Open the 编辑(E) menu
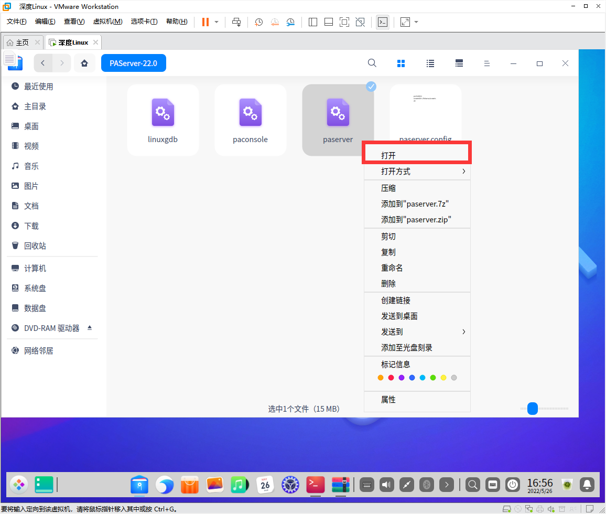The image size is (606, 514). [45, 22]
